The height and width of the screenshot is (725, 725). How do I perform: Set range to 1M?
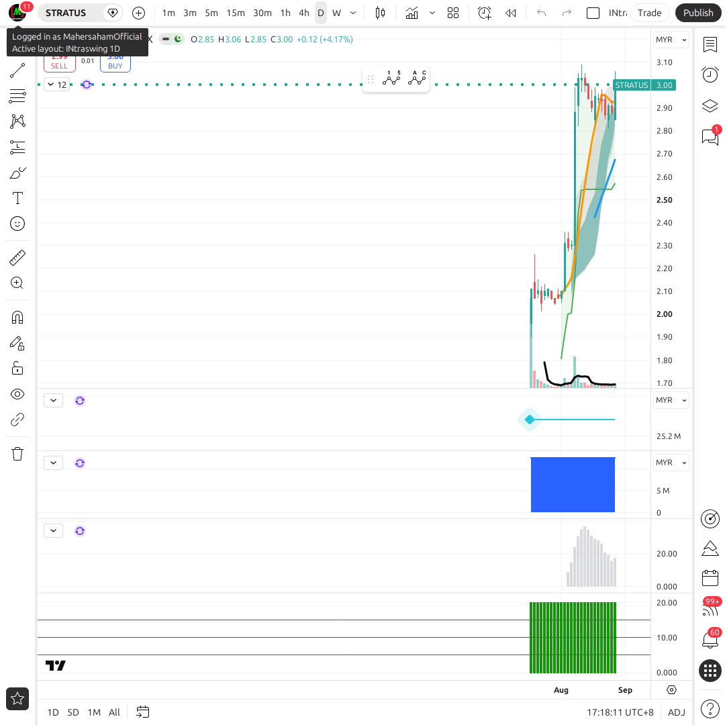94,712
